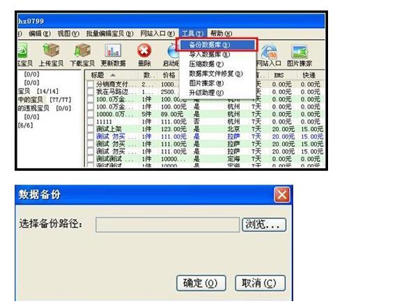Click the 北京 location cell
397x306 pixels.
coord(233,129)
